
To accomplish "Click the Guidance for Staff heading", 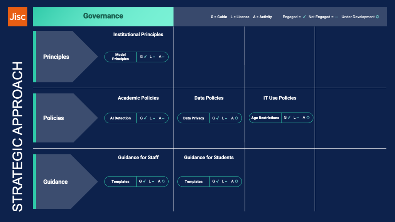I will point(138,158).
